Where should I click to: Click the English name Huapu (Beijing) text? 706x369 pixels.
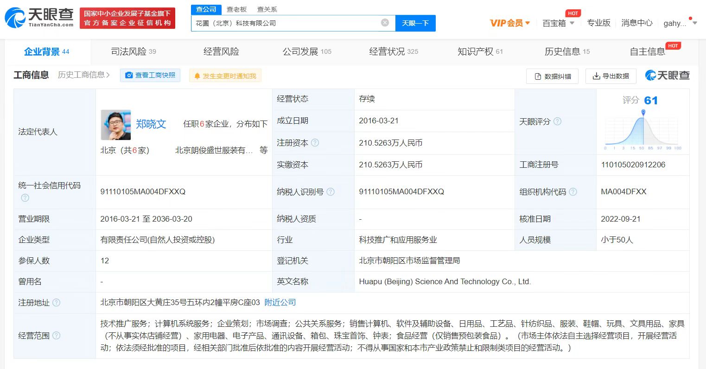tap(445, 281)
